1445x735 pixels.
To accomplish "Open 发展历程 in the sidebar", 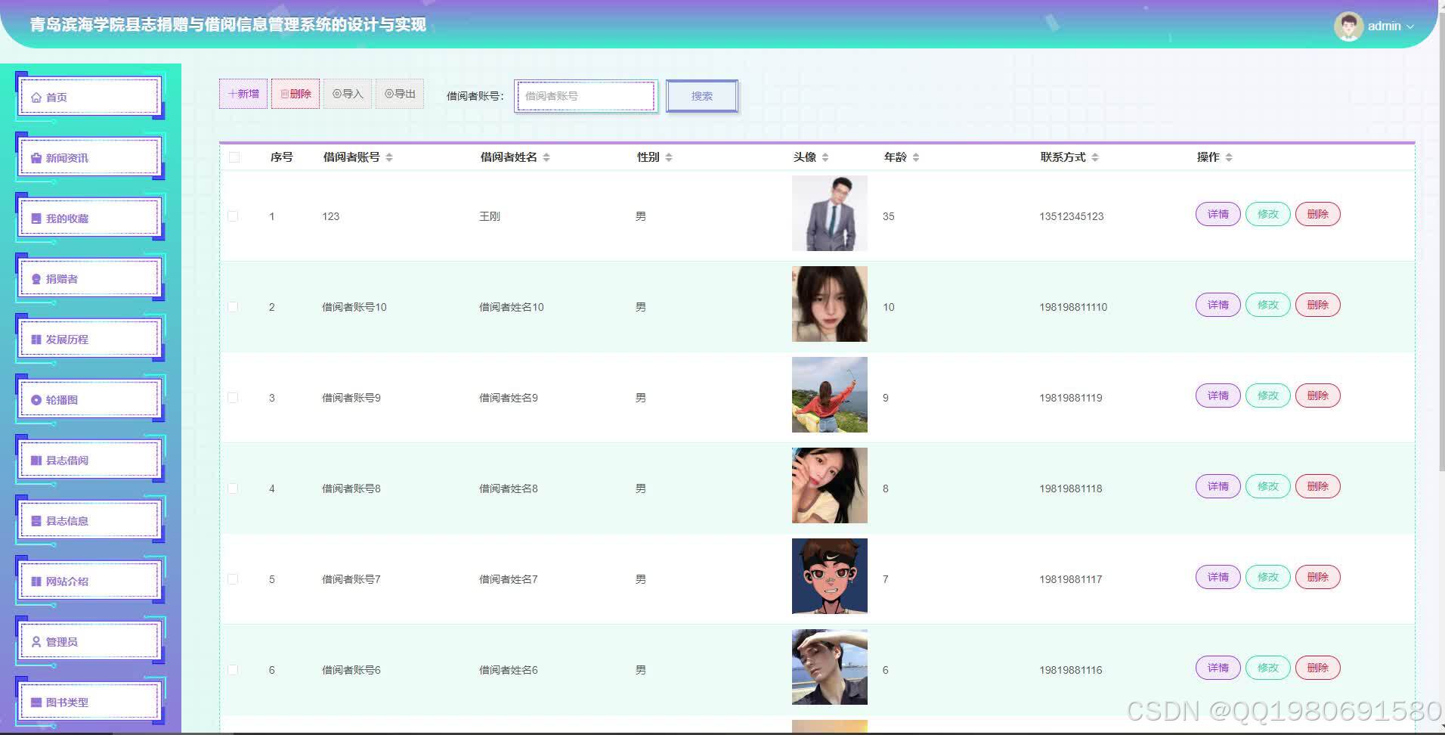I will (x=89, y=339).
